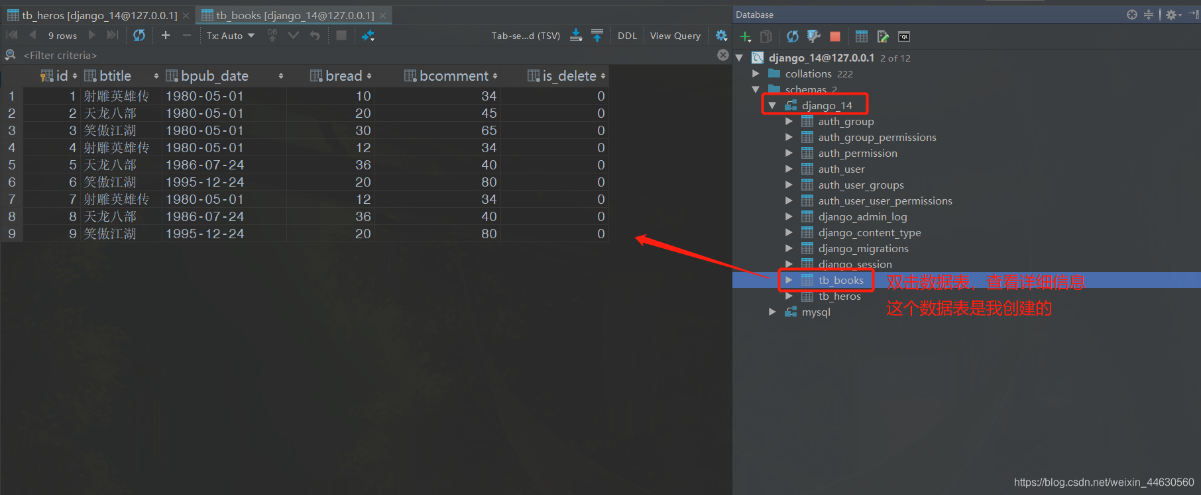Add a new data source
Screen dimensions: 1201x495
746,36
